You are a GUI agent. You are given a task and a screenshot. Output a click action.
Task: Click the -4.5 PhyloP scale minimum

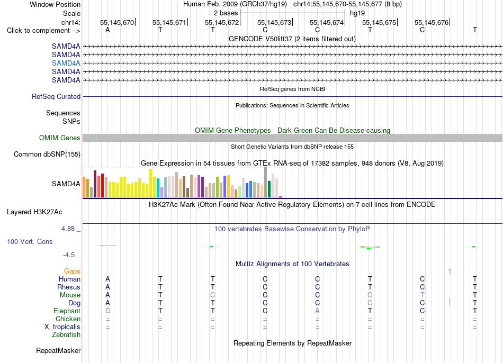(x=69, y=255)
